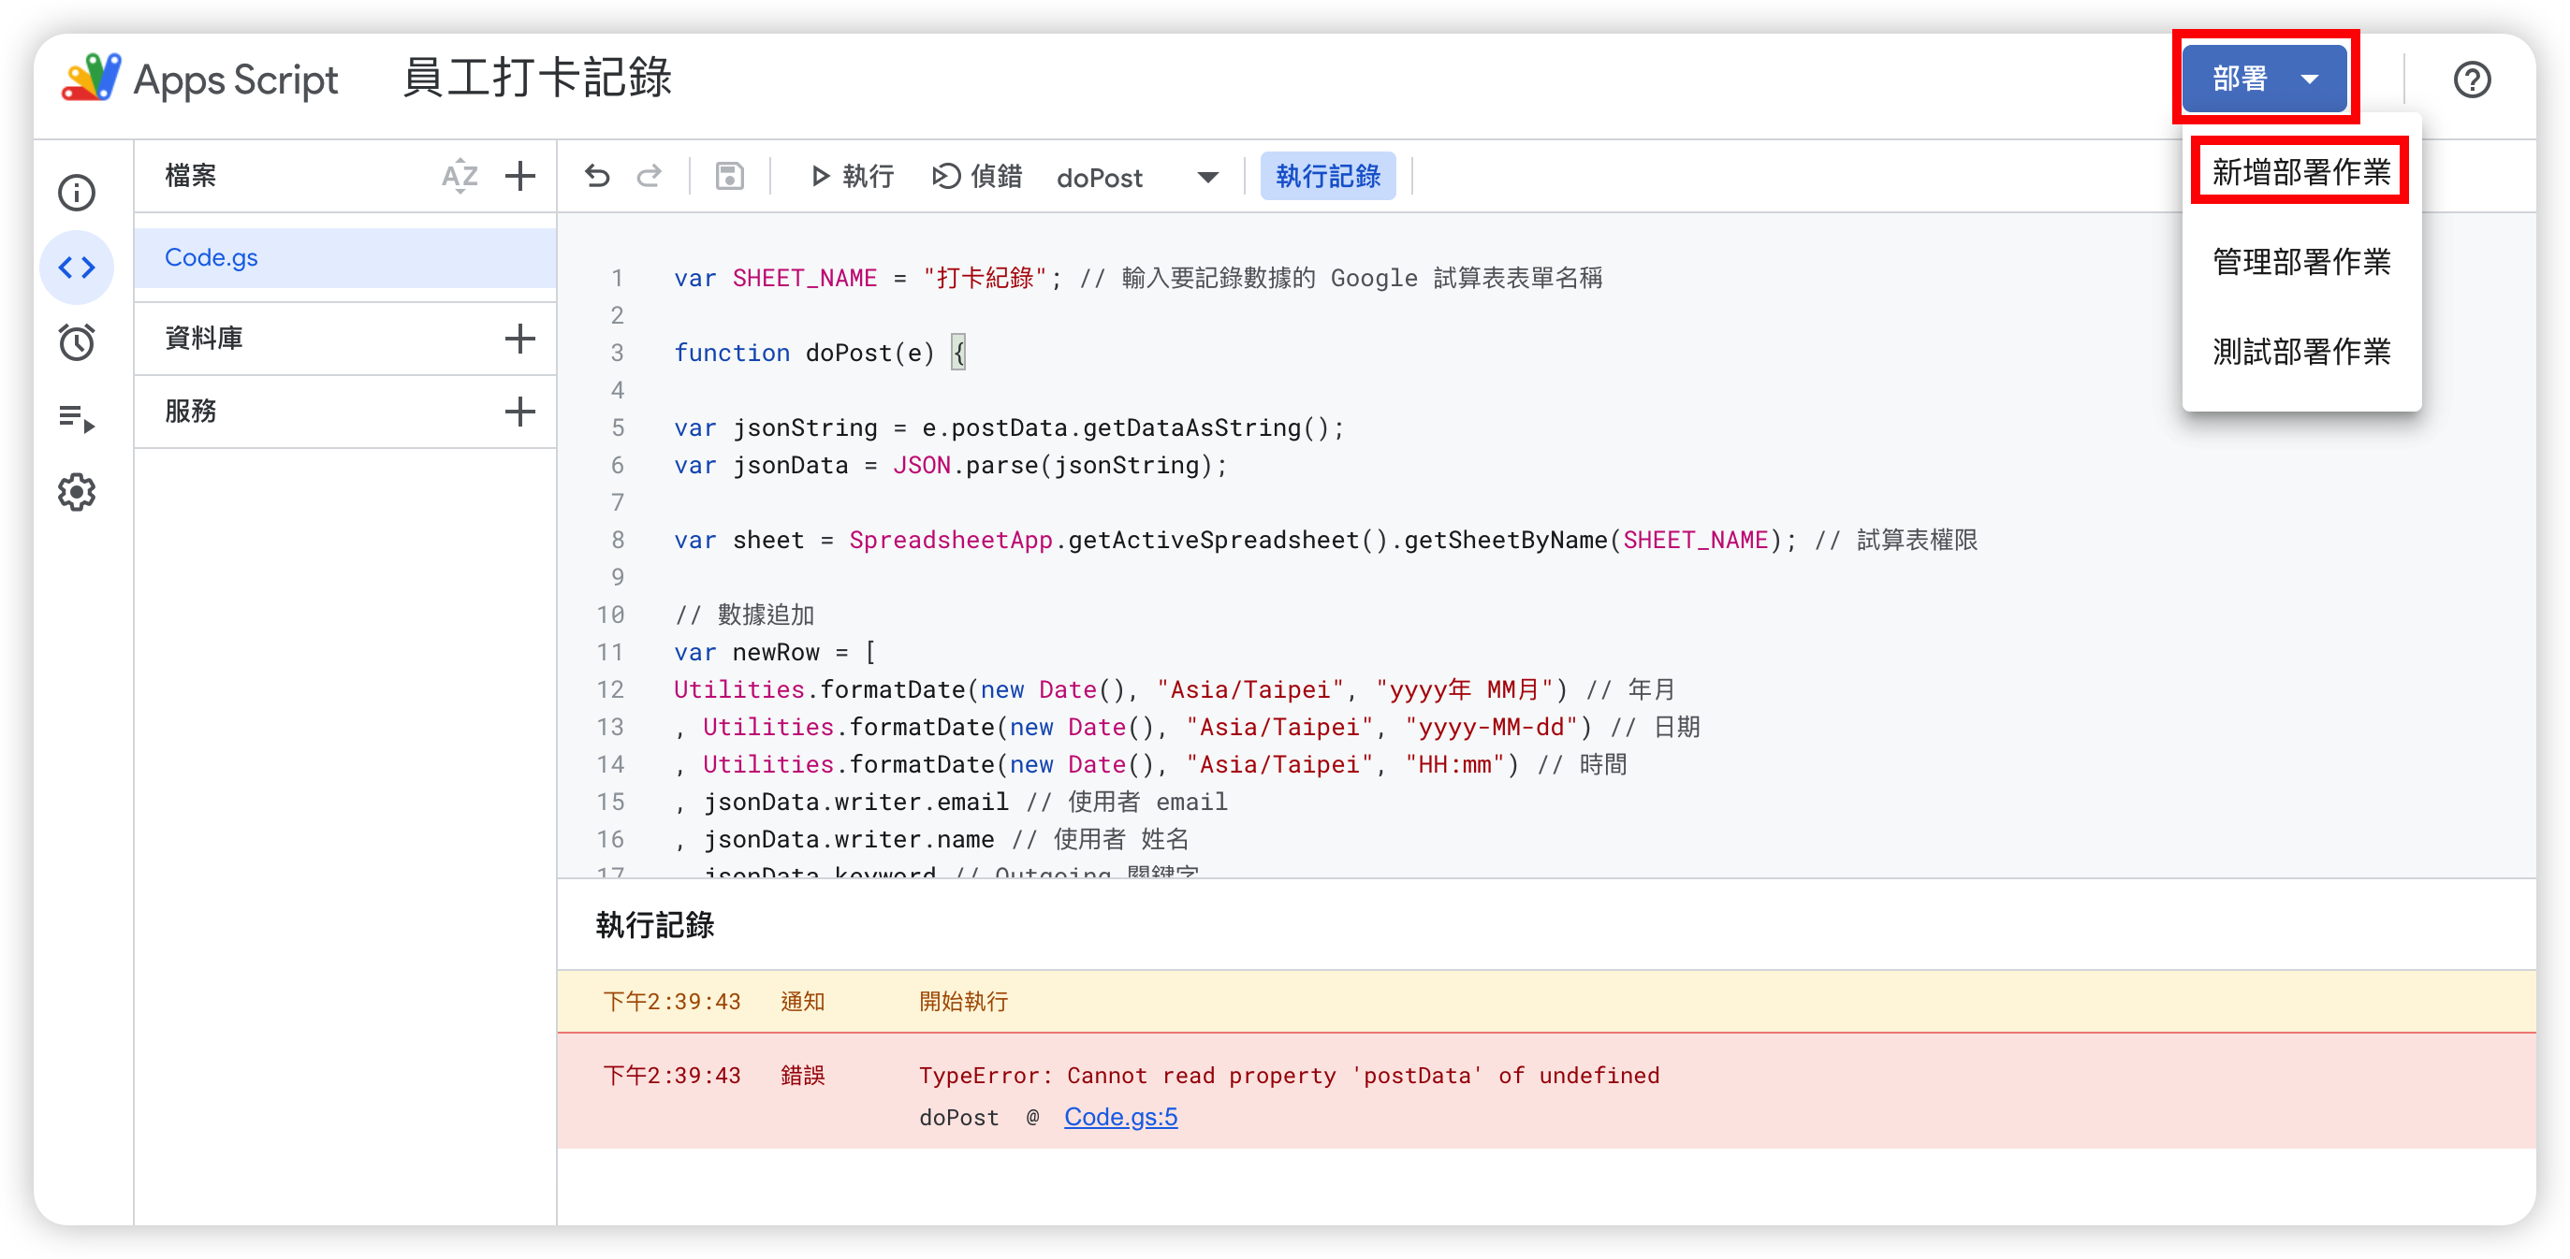Open the project Overview panel
The height and width of the screenshot is (1259, 2570).
click(x=76, y=193)
